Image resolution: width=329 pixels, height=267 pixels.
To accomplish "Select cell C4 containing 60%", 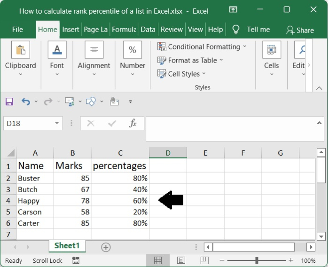I will point(120,201).
